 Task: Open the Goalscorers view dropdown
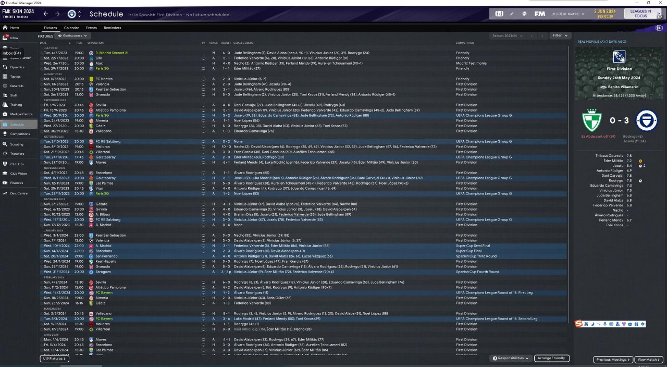click(x=73, y=36)
